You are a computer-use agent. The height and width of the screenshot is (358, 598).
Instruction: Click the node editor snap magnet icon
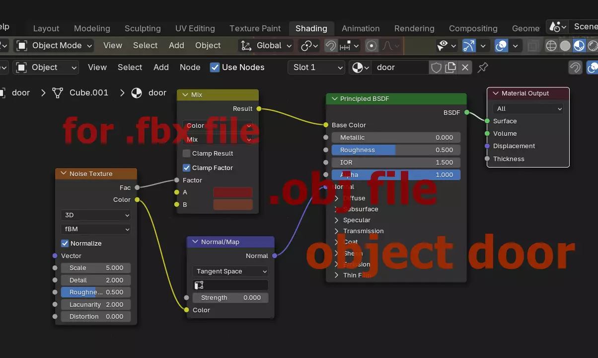pos(575,68)
